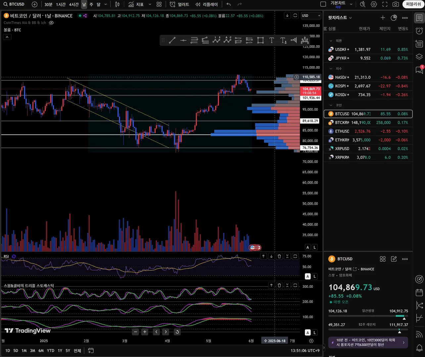Switch to the 30분 timeframe

tap(48, 4)
